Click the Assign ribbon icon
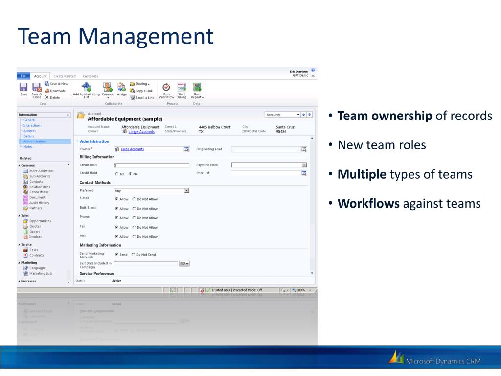The image size is (501, 376). [x=121, y=87]
